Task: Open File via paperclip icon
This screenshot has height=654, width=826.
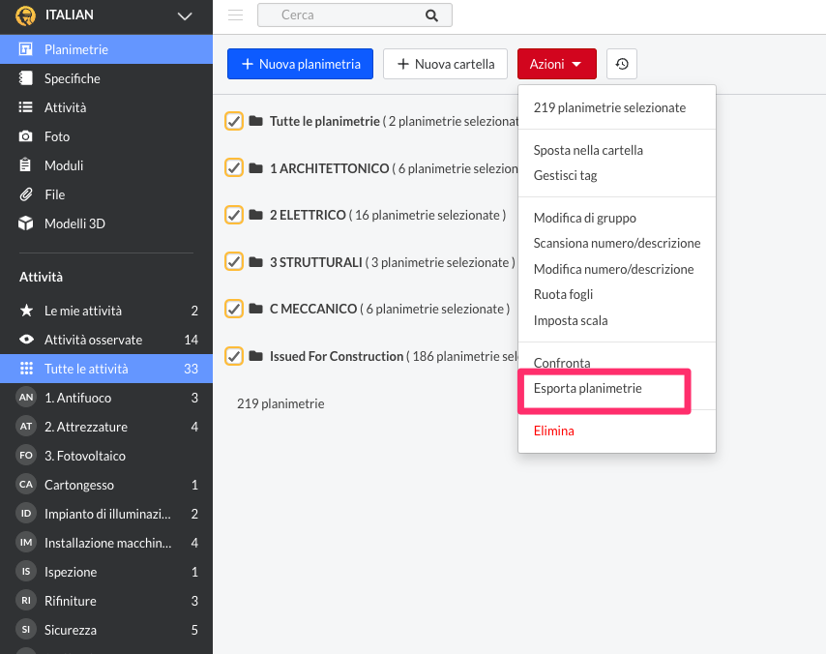Action: (x=26, y=194)
